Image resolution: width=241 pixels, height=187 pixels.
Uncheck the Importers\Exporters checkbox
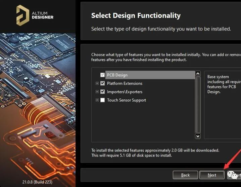[102, 92]
